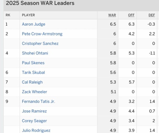
Task: Click the PLAYER column header
Action: click(28, 15)
